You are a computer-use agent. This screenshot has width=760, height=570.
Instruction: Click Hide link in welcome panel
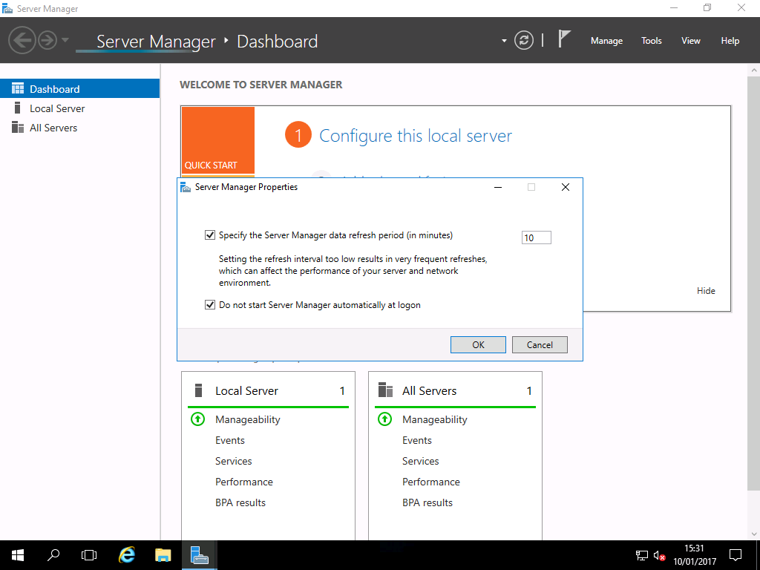pos(706,291)
